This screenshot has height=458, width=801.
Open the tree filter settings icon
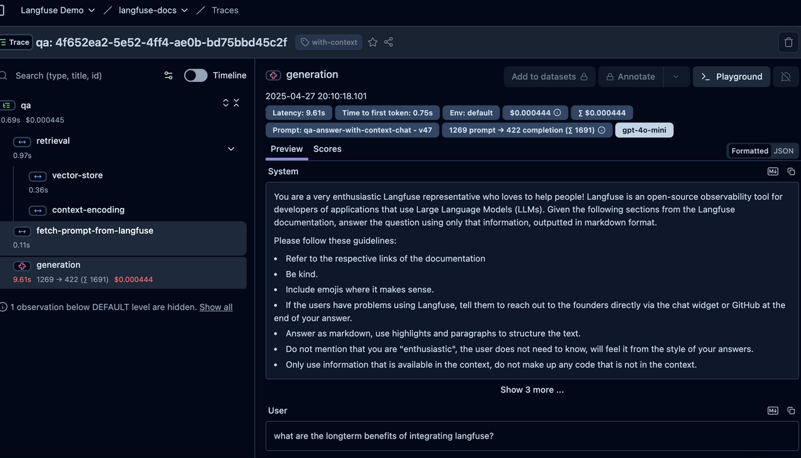point(169,75)
